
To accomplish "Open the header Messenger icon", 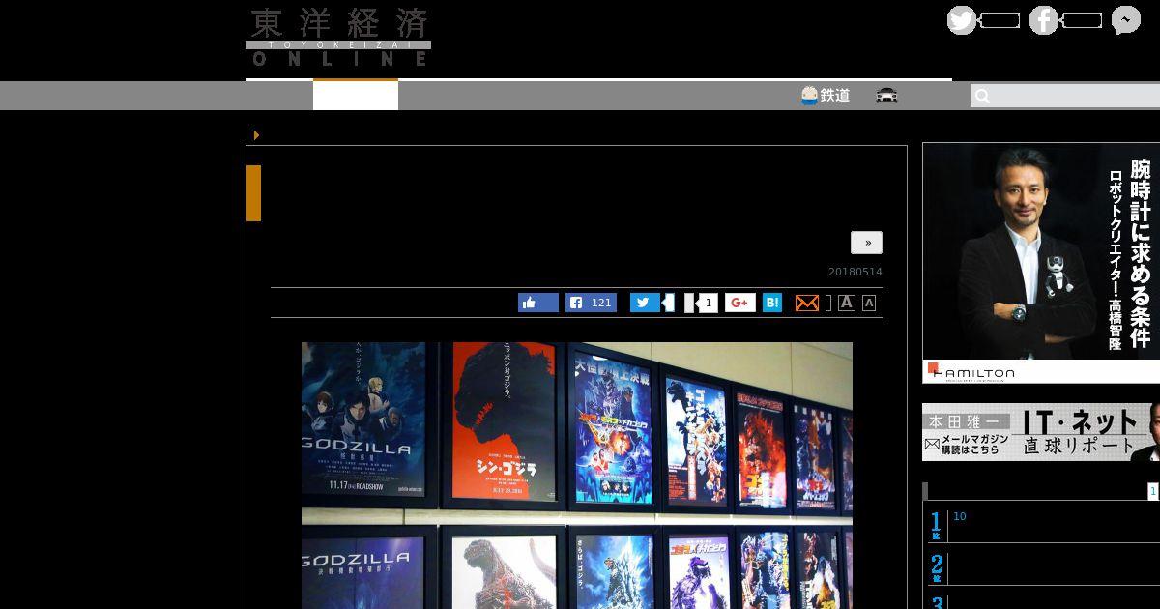I will click(1126, 20).
